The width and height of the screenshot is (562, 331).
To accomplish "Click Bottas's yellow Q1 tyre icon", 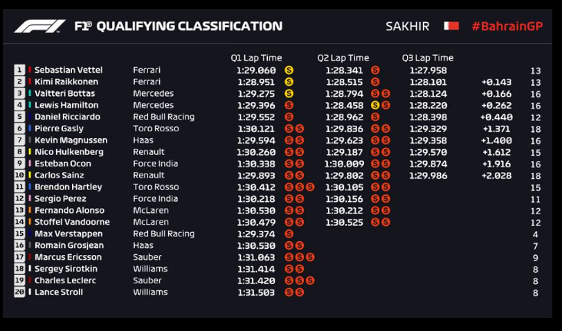I will [289, 94].
